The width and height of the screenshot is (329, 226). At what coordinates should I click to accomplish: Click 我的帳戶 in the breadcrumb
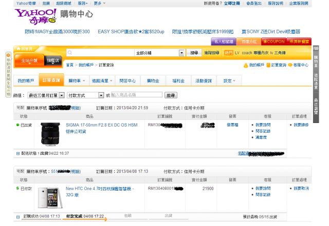coord(86,65)
